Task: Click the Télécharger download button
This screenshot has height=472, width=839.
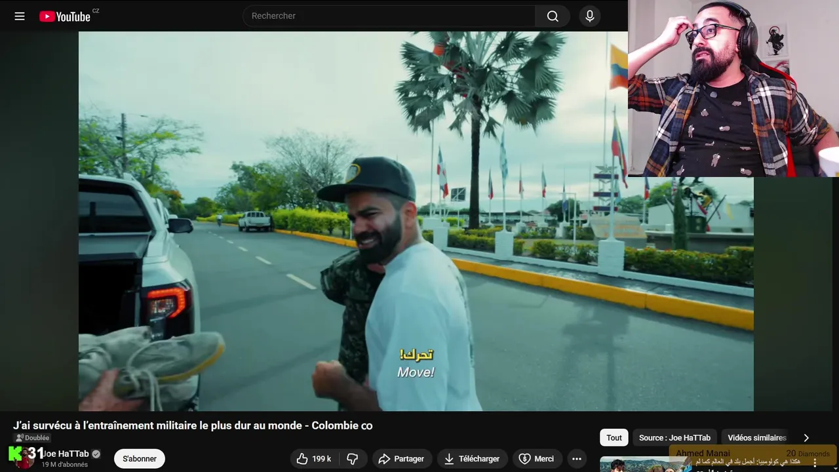Action: click(471, 459)
